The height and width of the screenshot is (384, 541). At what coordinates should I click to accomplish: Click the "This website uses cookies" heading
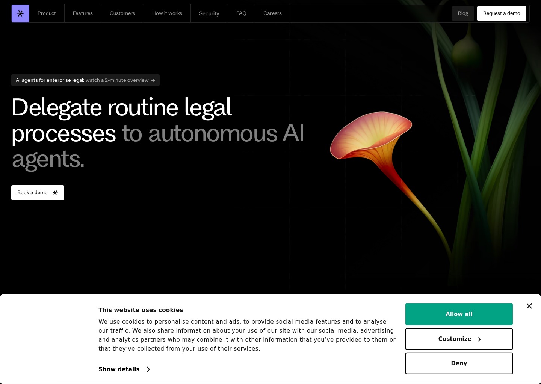click(141, 310)
